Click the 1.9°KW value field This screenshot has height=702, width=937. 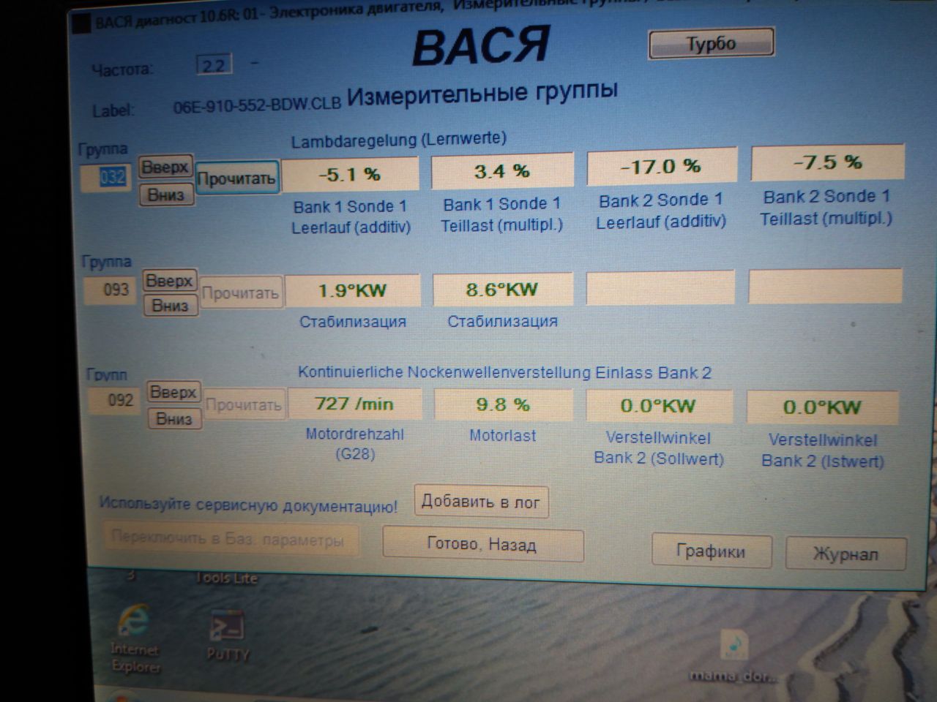[x=353, y=290]
